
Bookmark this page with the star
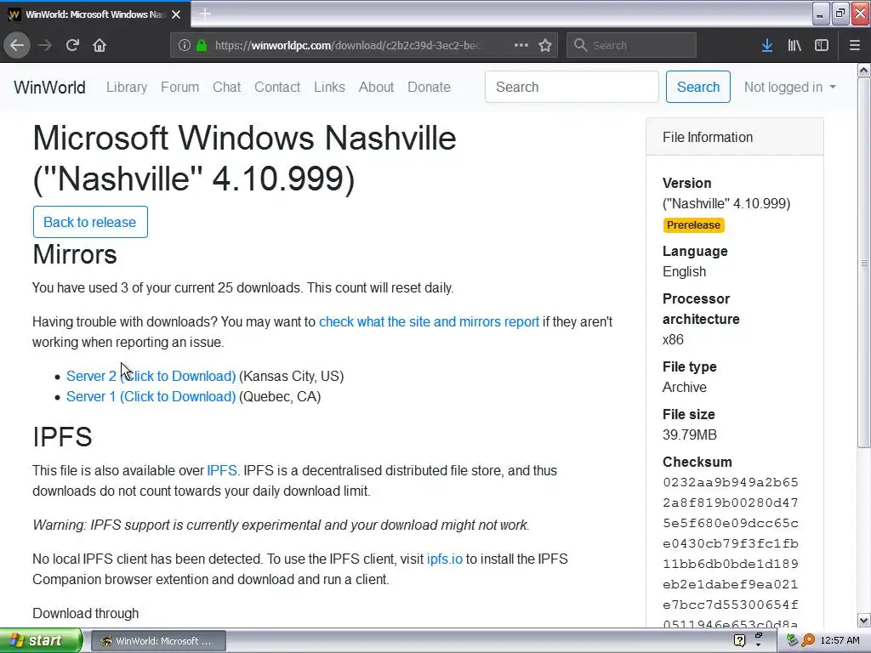pos(545,45)
